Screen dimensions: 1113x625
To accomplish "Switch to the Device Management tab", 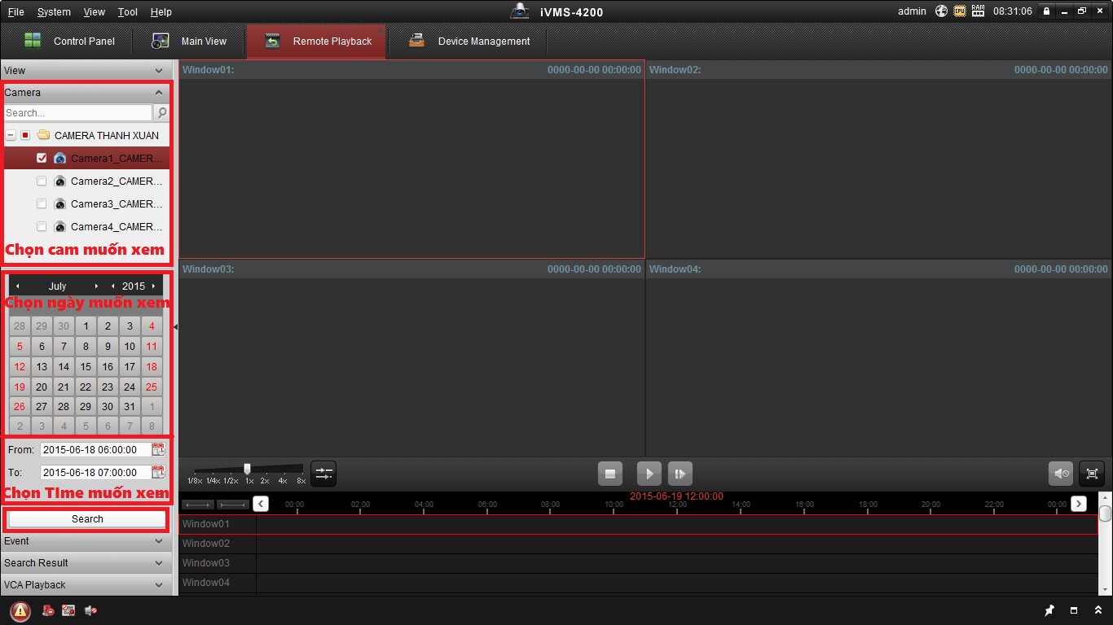I will [x=469, y=42].
